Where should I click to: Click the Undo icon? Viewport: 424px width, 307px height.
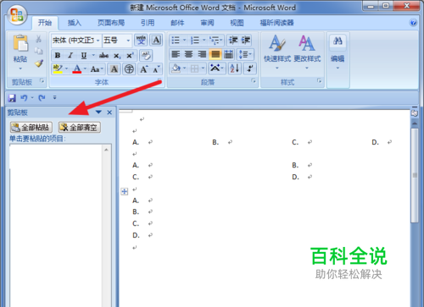pos(24,98)
